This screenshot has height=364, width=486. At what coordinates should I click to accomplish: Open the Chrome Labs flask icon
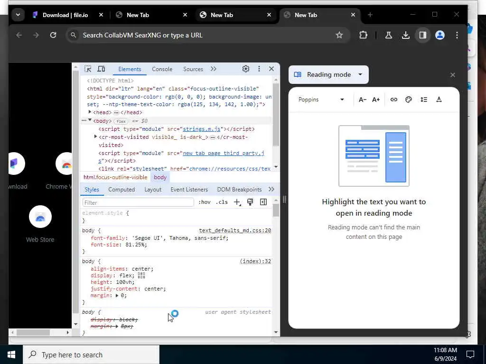click(x=388, y=35)
